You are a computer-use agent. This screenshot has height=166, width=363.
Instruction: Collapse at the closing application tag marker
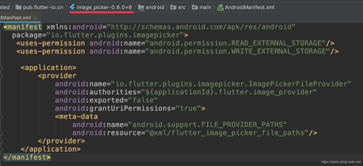coord(1,149)
